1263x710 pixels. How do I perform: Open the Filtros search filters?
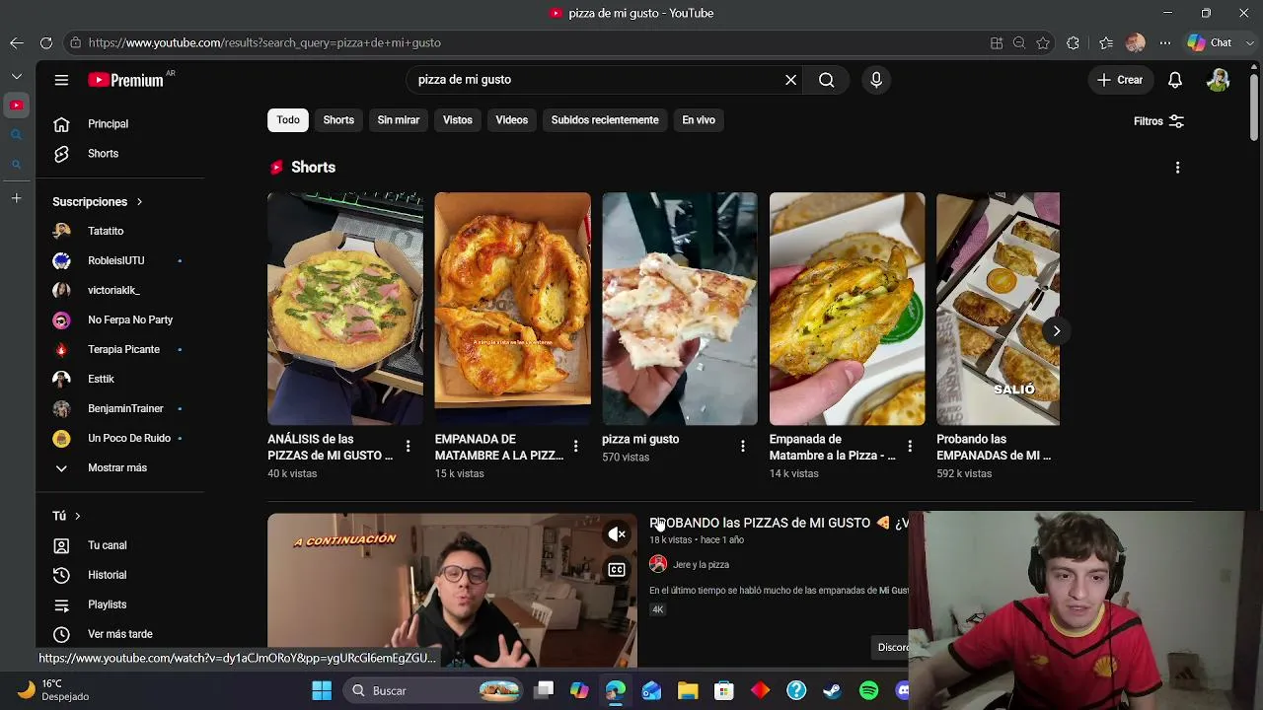click(x=1158, y=121)
